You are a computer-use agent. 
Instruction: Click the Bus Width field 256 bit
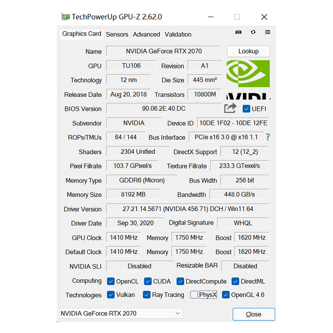point(245,180)
